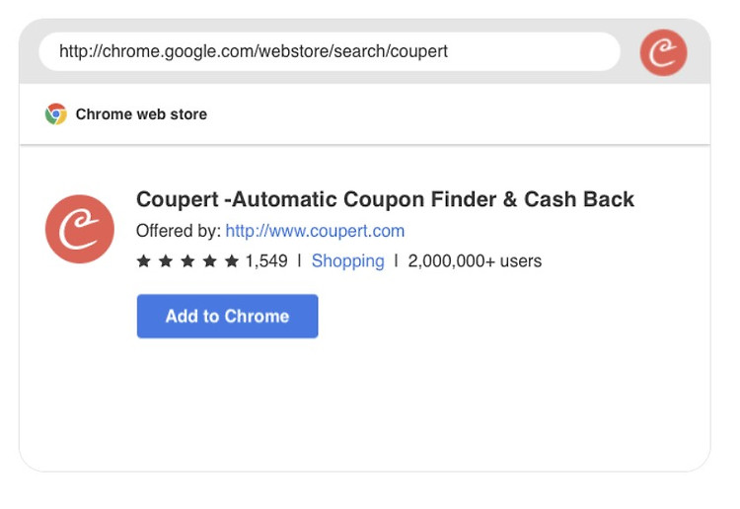740x509 pixels.
Task: Click the third rating star
Action: click(187, 260)
